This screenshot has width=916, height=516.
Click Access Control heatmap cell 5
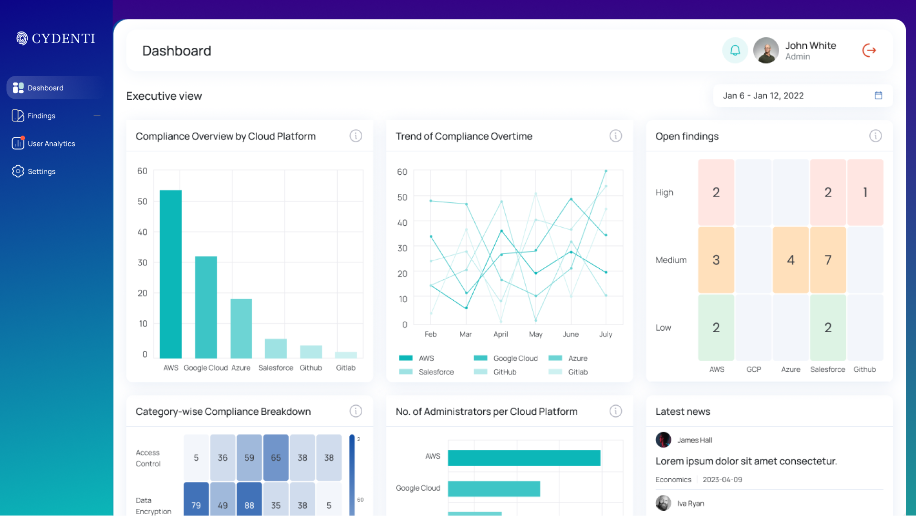pos(196,457)
